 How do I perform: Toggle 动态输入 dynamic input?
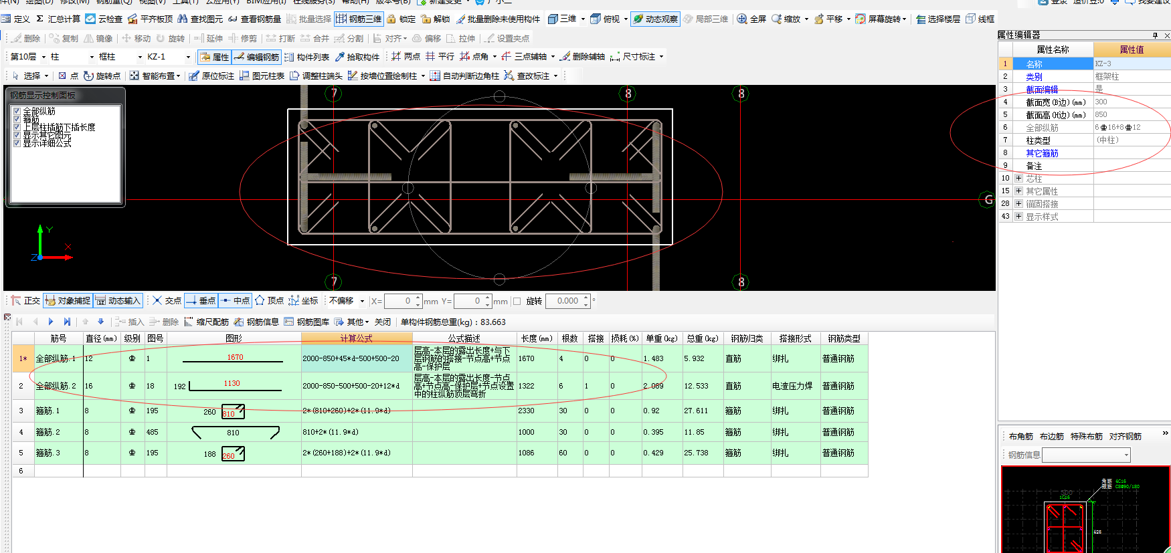(118, 301)
